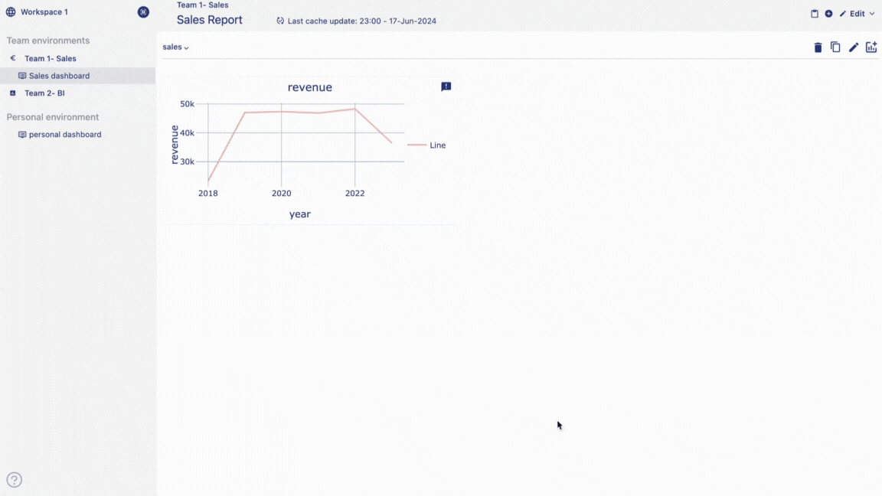882x496 pixels.
Task: Select Team 2- BI environment
Action: [44, 93]
